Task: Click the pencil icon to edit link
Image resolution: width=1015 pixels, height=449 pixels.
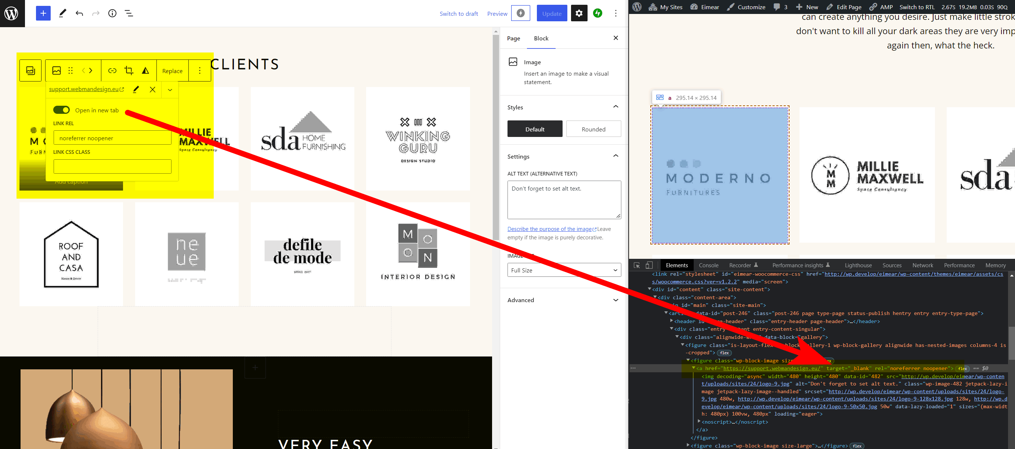Action: click(136, 90)
